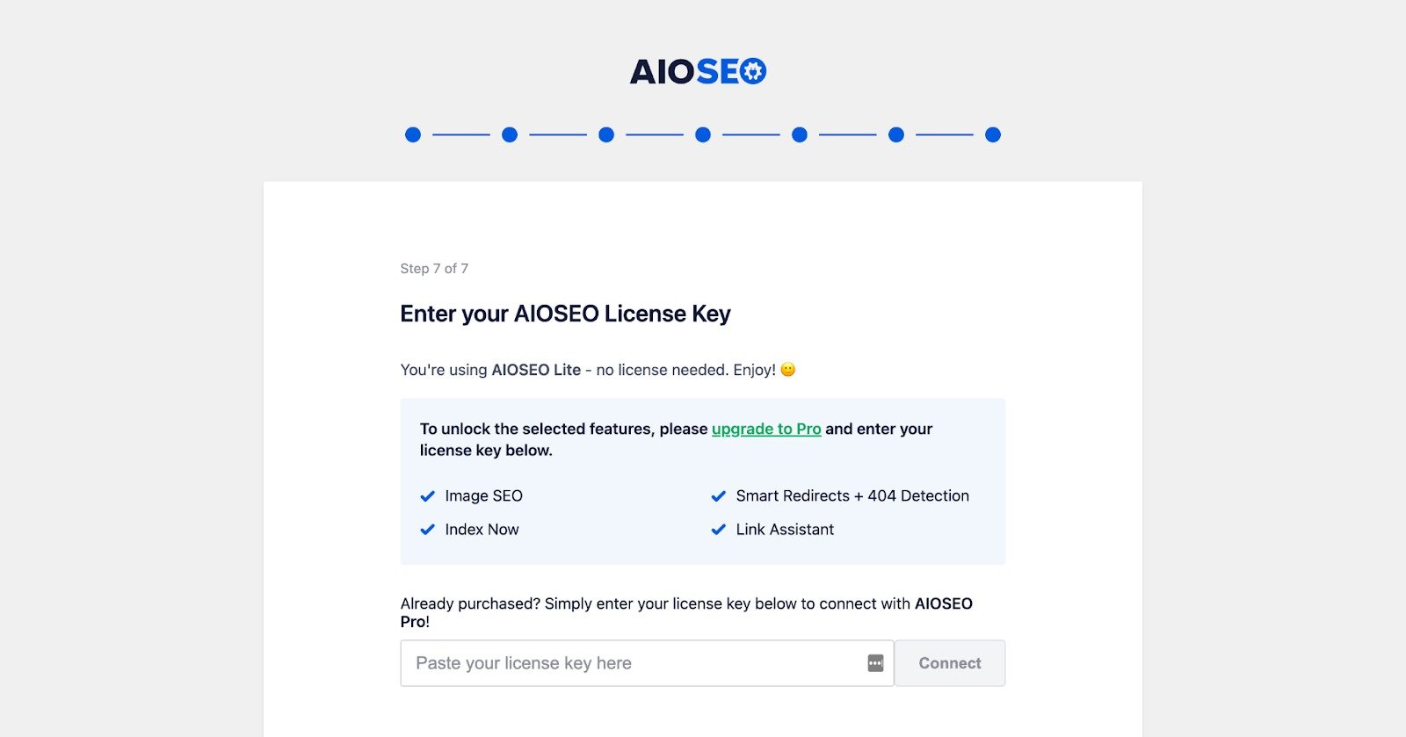This screenshot has width=1406, height=737.
Task: Jump to the second wizard step dot
Action: 510,134
